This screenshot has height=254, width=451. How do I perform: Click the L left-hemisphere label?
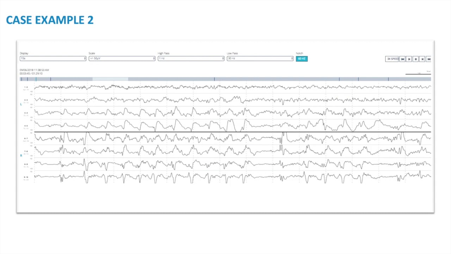pos(21,104)
